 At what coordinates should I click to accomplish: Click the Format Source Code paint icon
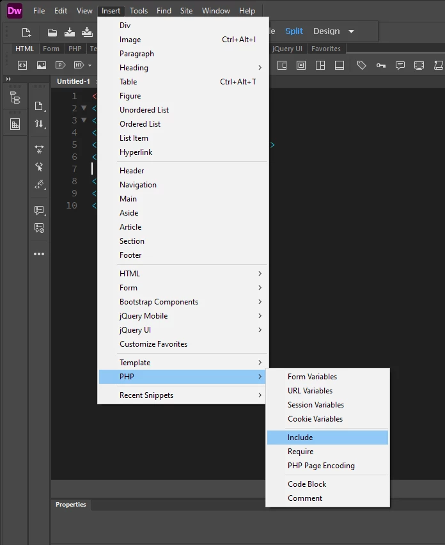[39, 185]
